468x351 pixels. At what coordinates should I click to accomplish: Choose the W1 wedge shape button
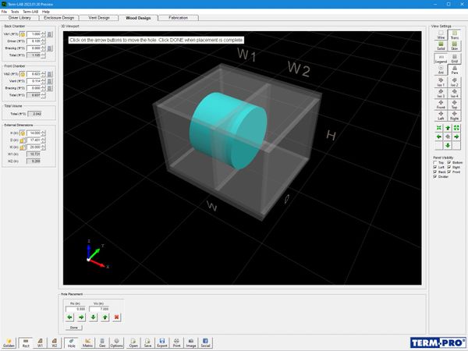click(40, 343)
